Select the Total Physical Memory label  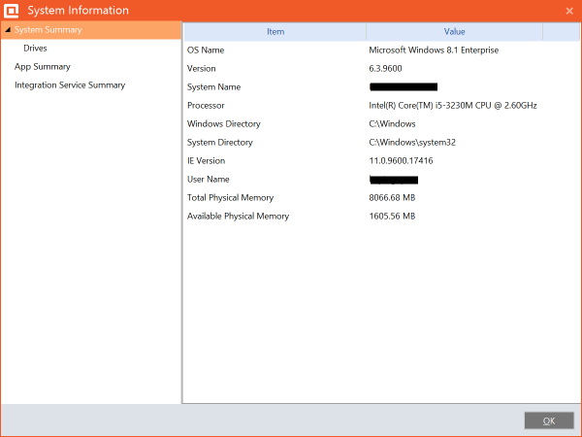coord(230,198)
